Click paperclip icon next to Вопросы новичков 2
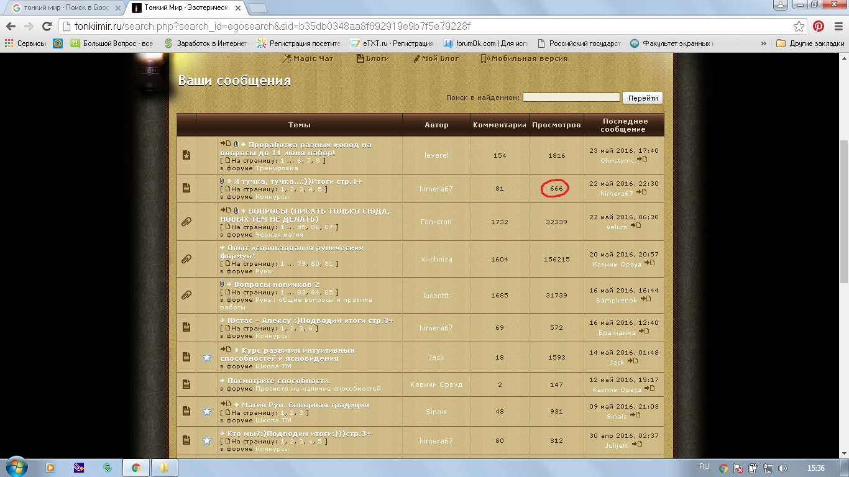Image resolution: width=849 pixels, height=477 pixels. (186, 295)
